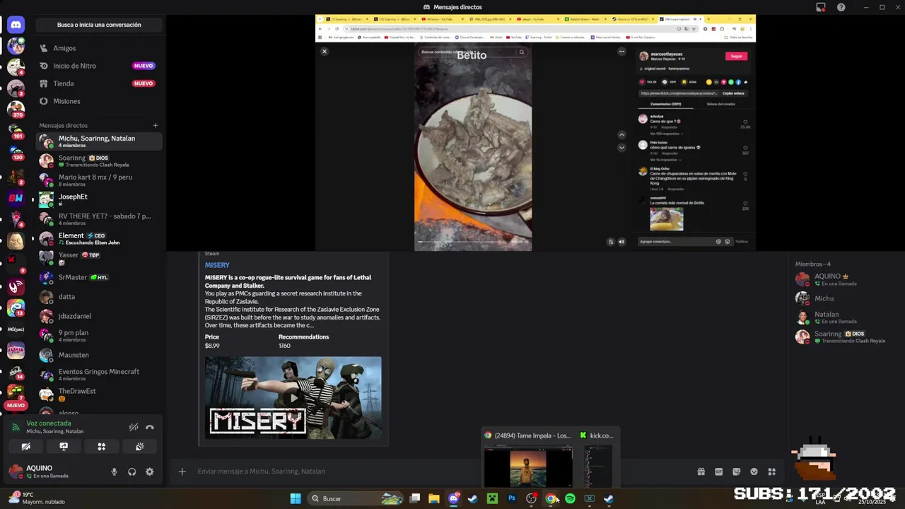Image resolution: width=905 pixels, height=509 pixels.
Task: Open the gift Nitro icon
Action: (701, 472)
